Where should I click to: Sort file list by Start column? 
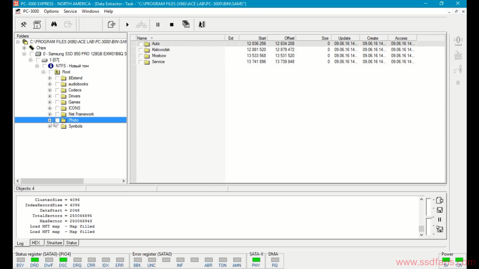point(253,38)
